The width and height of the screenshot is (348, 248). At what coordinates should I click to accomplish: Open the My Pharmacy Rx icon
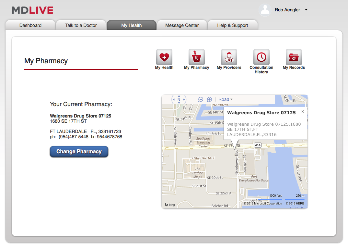pos(197,57)
